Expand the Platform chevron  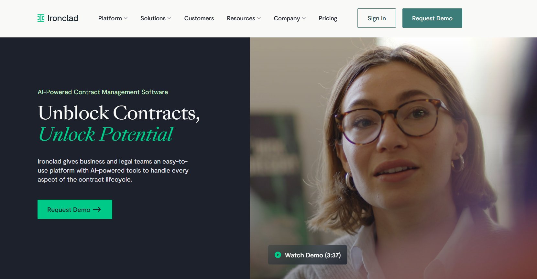pyautogui.click(x=126, y=18)
